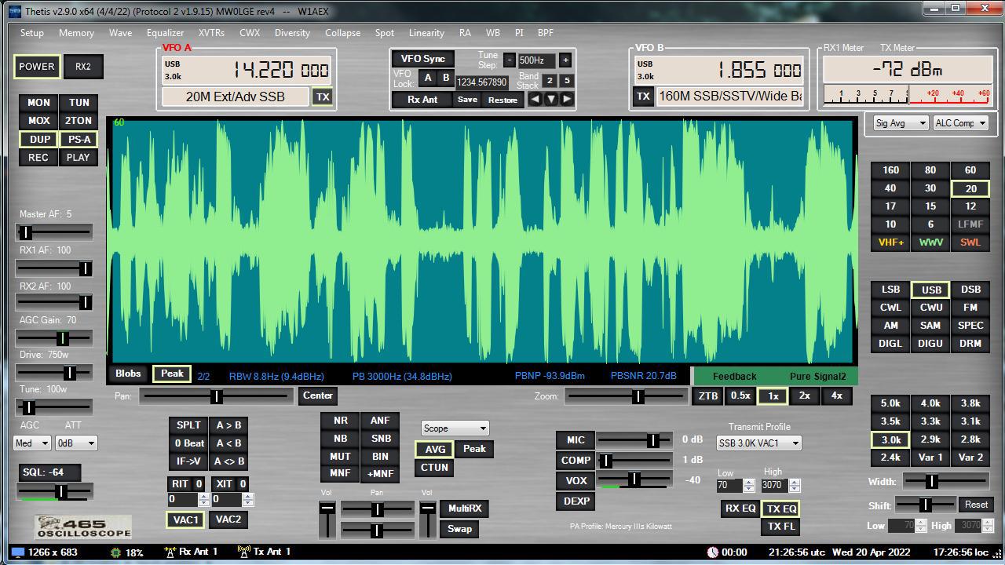
Task: Open the Equalizer menu
Action: [x=165, y=33]
